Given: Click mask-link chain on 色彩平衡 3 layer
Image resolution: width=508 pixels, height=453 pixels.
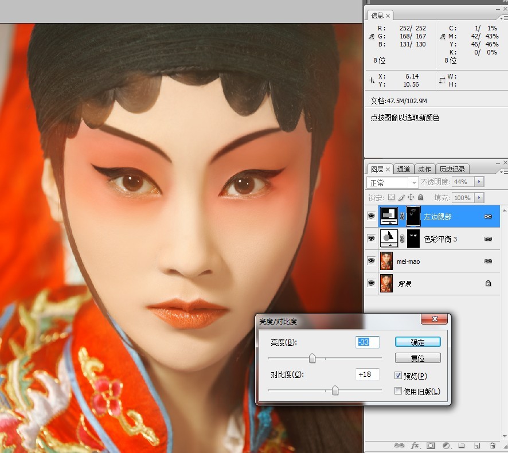Looking at the screenshot, I should (403, 239).
